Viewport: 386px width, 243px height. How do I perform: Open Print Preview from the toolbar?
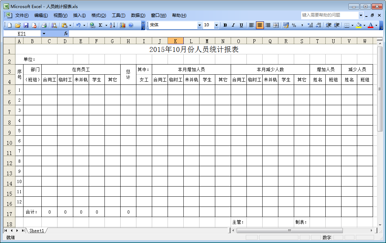(54, 25)
